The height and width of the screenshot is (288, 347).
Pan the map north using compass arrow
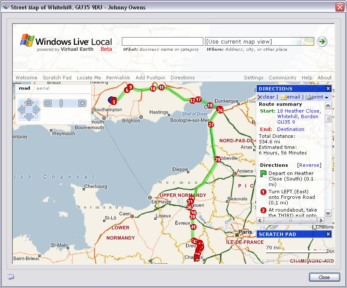pyautogui.click(x=29, y=102)
